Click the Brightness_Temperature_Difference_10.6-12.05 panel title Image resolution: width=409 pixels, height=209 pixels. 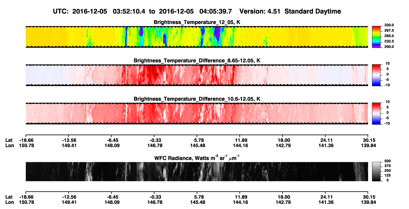tap(197, 99)
